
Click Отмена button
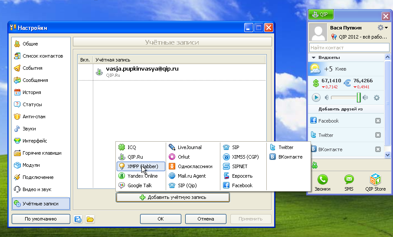click(206, 219)
